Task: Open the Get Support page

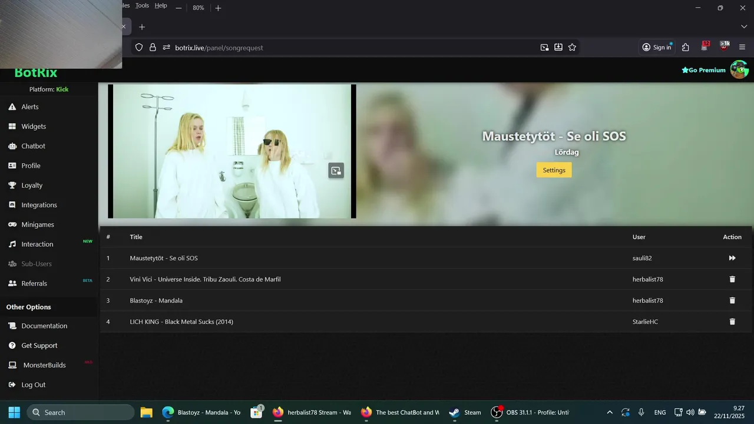Action: click(x=39, y=345)
